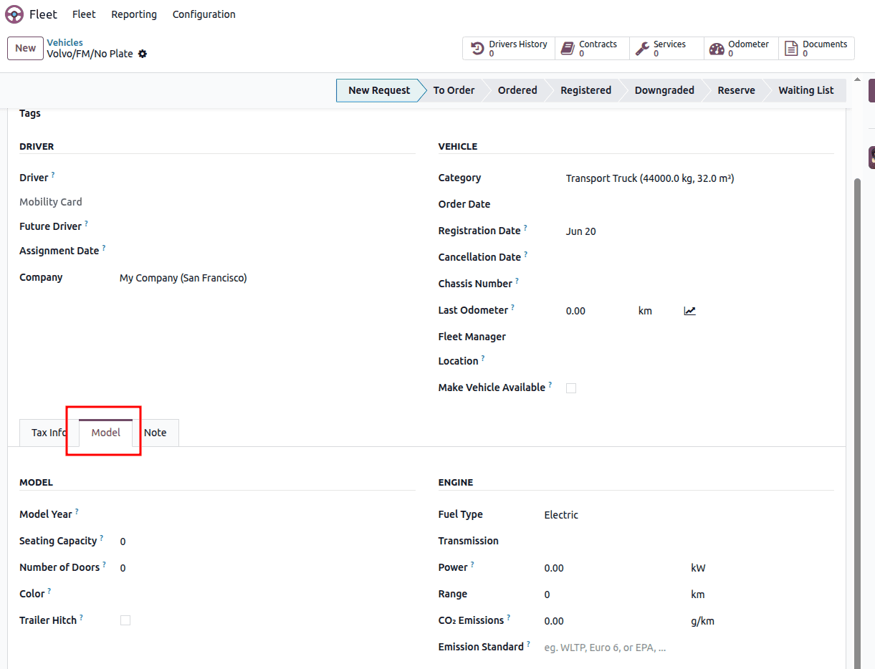This screenshot has height=669, width=875.
Task: Show Driver field help tooltip
Action: tap(53, 175)
